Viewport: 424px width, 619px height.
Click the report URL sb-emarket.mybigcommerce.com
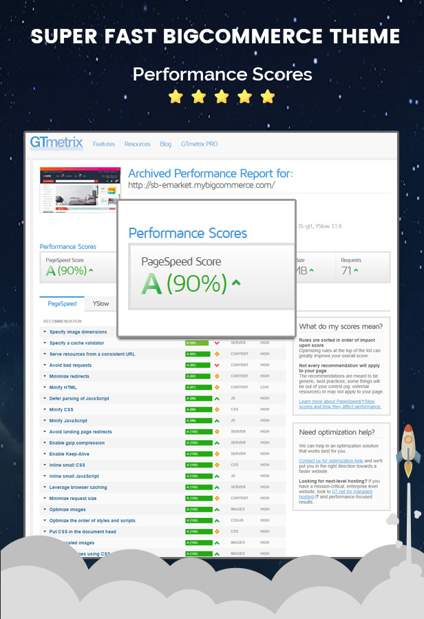[201, 185]
